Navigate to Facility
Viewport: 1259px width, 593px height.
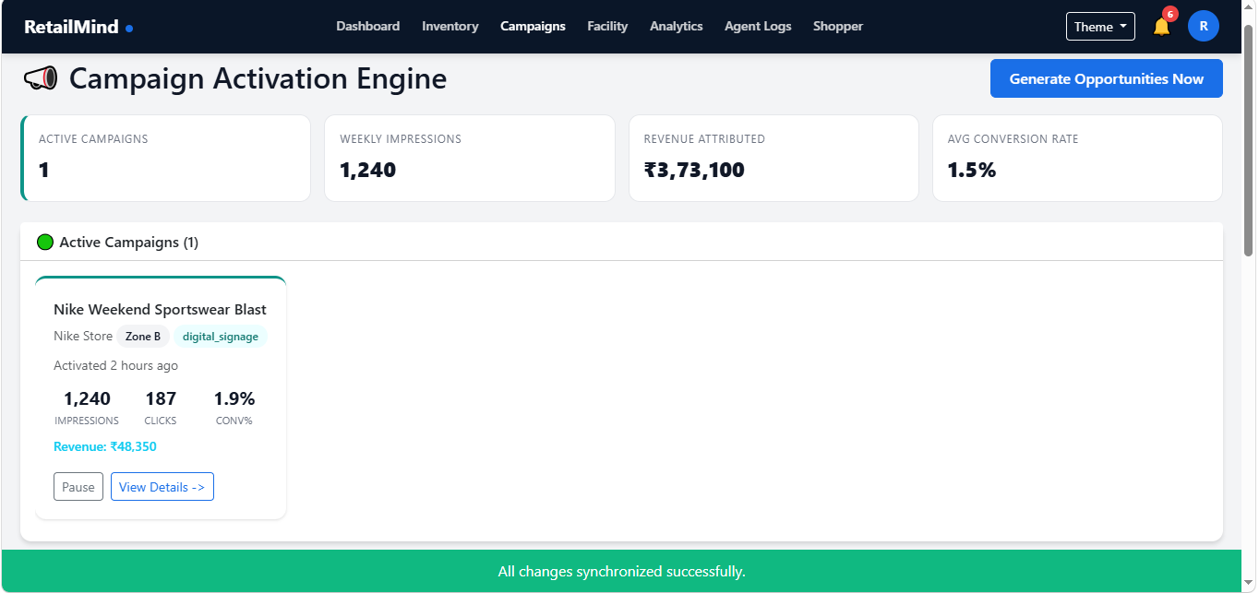point(607,27)
